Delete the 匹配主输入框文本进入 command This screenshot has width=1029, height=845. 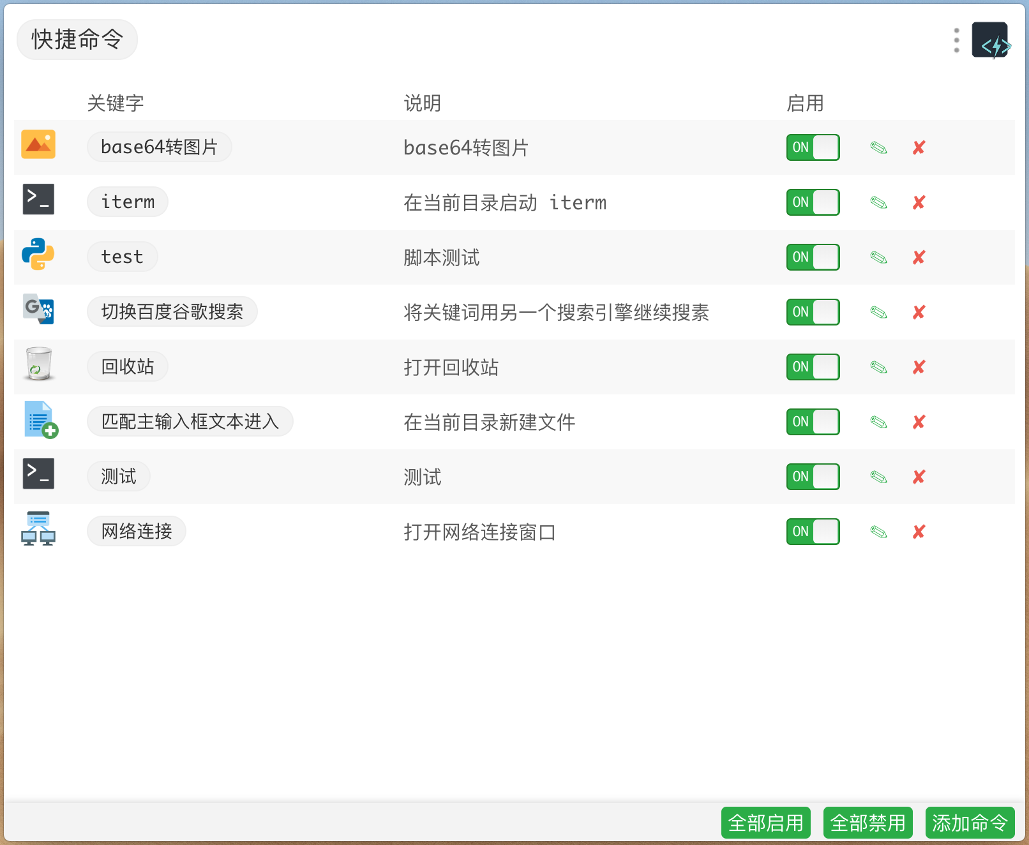(919, 422)
